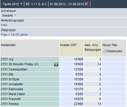Click the Masterplan cell for Marie Claire
Image resolution: width=127 pixels, height=107 pixels.
point(114,94)
